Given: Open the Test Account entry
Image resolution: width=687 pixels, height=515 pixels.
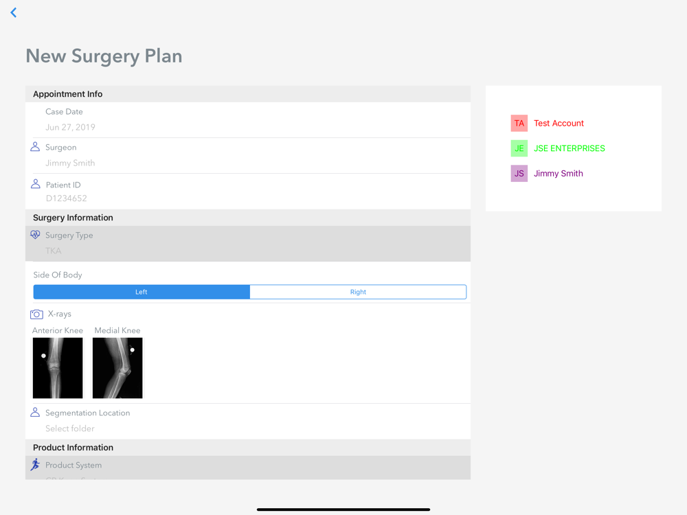Looking at the screenshot, I should [x=559, y=123].
